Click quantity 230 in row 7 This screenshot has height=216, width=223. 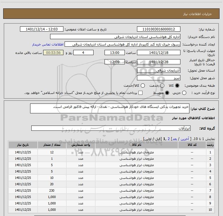52,190
